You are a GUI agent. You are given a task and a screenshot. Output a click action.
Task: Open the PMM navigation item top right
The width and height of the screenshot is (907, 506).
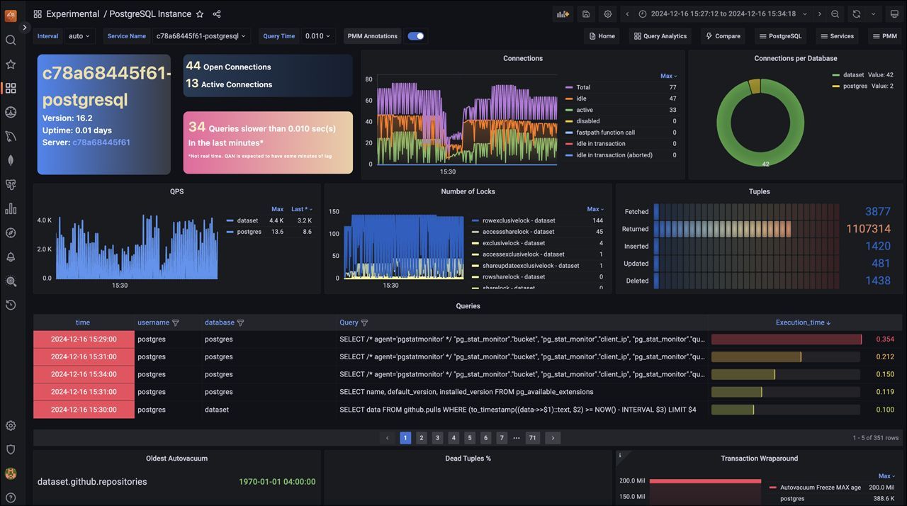[x=884, y=35]
